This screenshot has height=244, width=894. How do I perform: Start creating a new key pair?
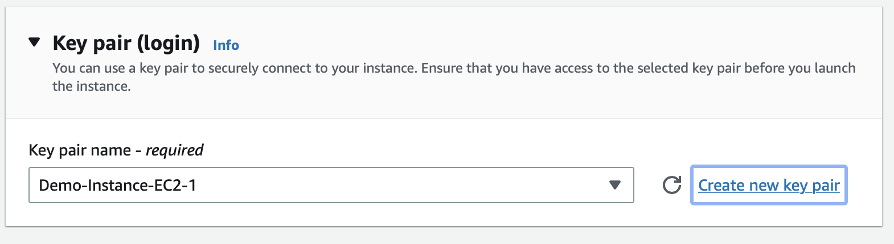[769, 185]
